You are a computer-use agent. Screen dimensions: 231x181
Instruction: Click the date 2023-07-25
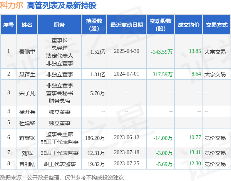[127, 163]
